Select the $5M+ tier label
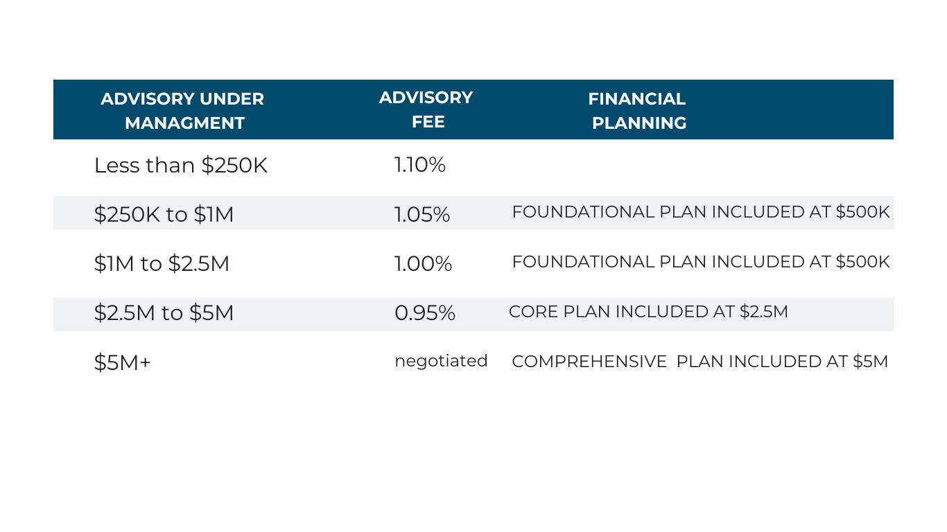Viewport: 947px width, 532px height. 123,362
